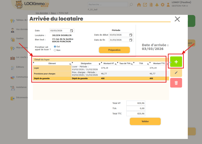
Task: Click the Préparation button
Action: 114,50
